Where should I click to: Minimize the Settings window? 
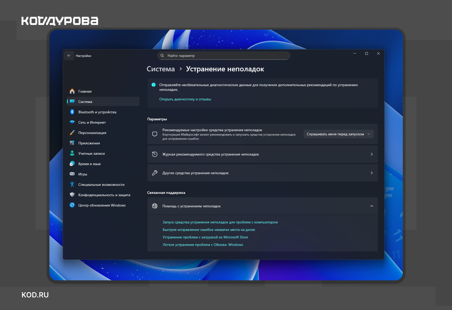tap(354, 53)
